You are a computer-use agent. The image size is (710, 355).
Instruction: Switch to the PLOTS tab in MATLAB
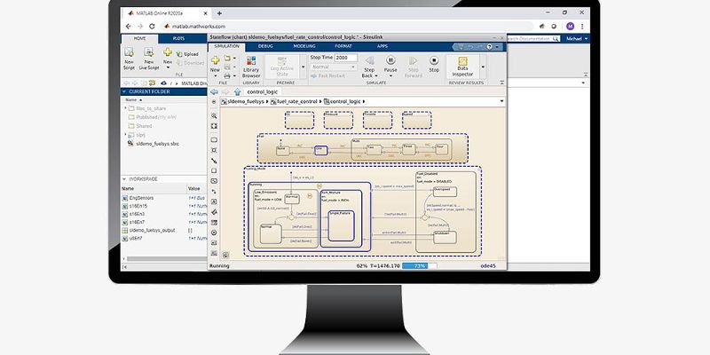179,39
